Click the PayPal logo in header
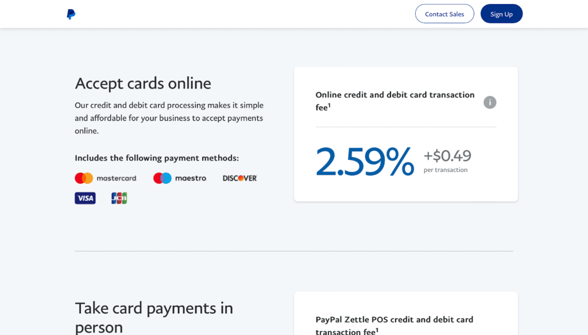 coord(71,14)
